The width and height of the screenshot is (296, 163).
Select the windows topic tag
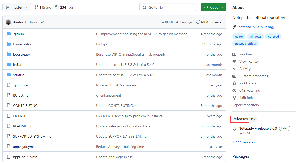coord(255,36)
